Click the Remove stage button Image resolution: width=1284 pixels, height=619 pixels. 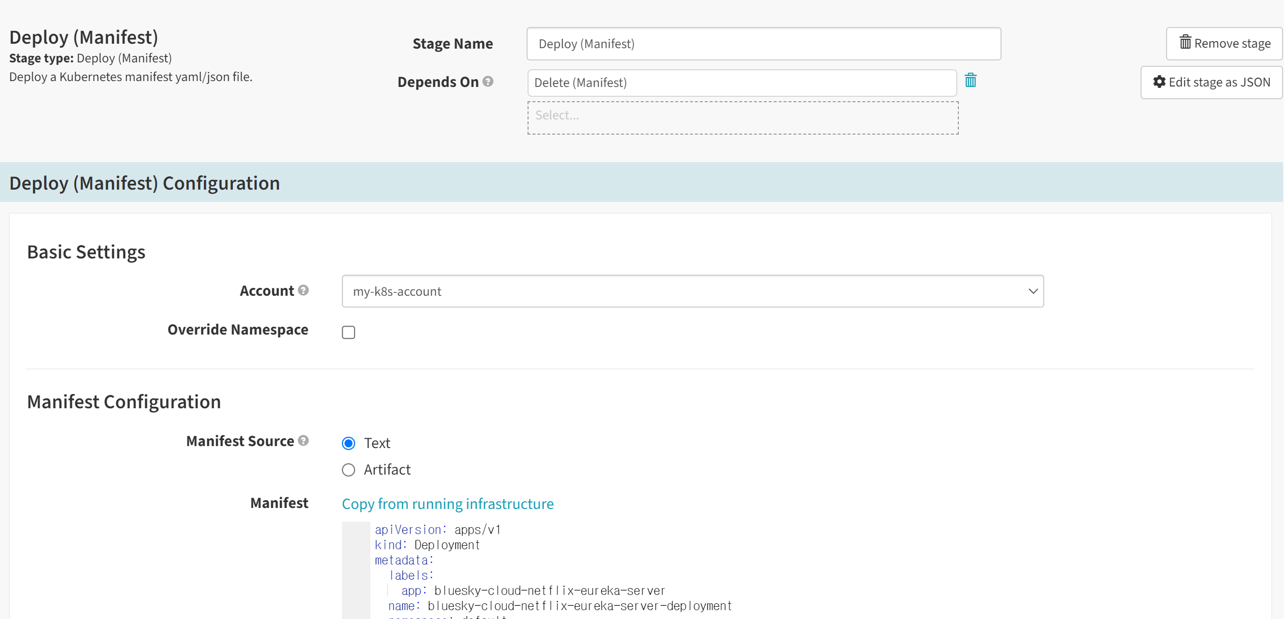[x=1224, y=43]
